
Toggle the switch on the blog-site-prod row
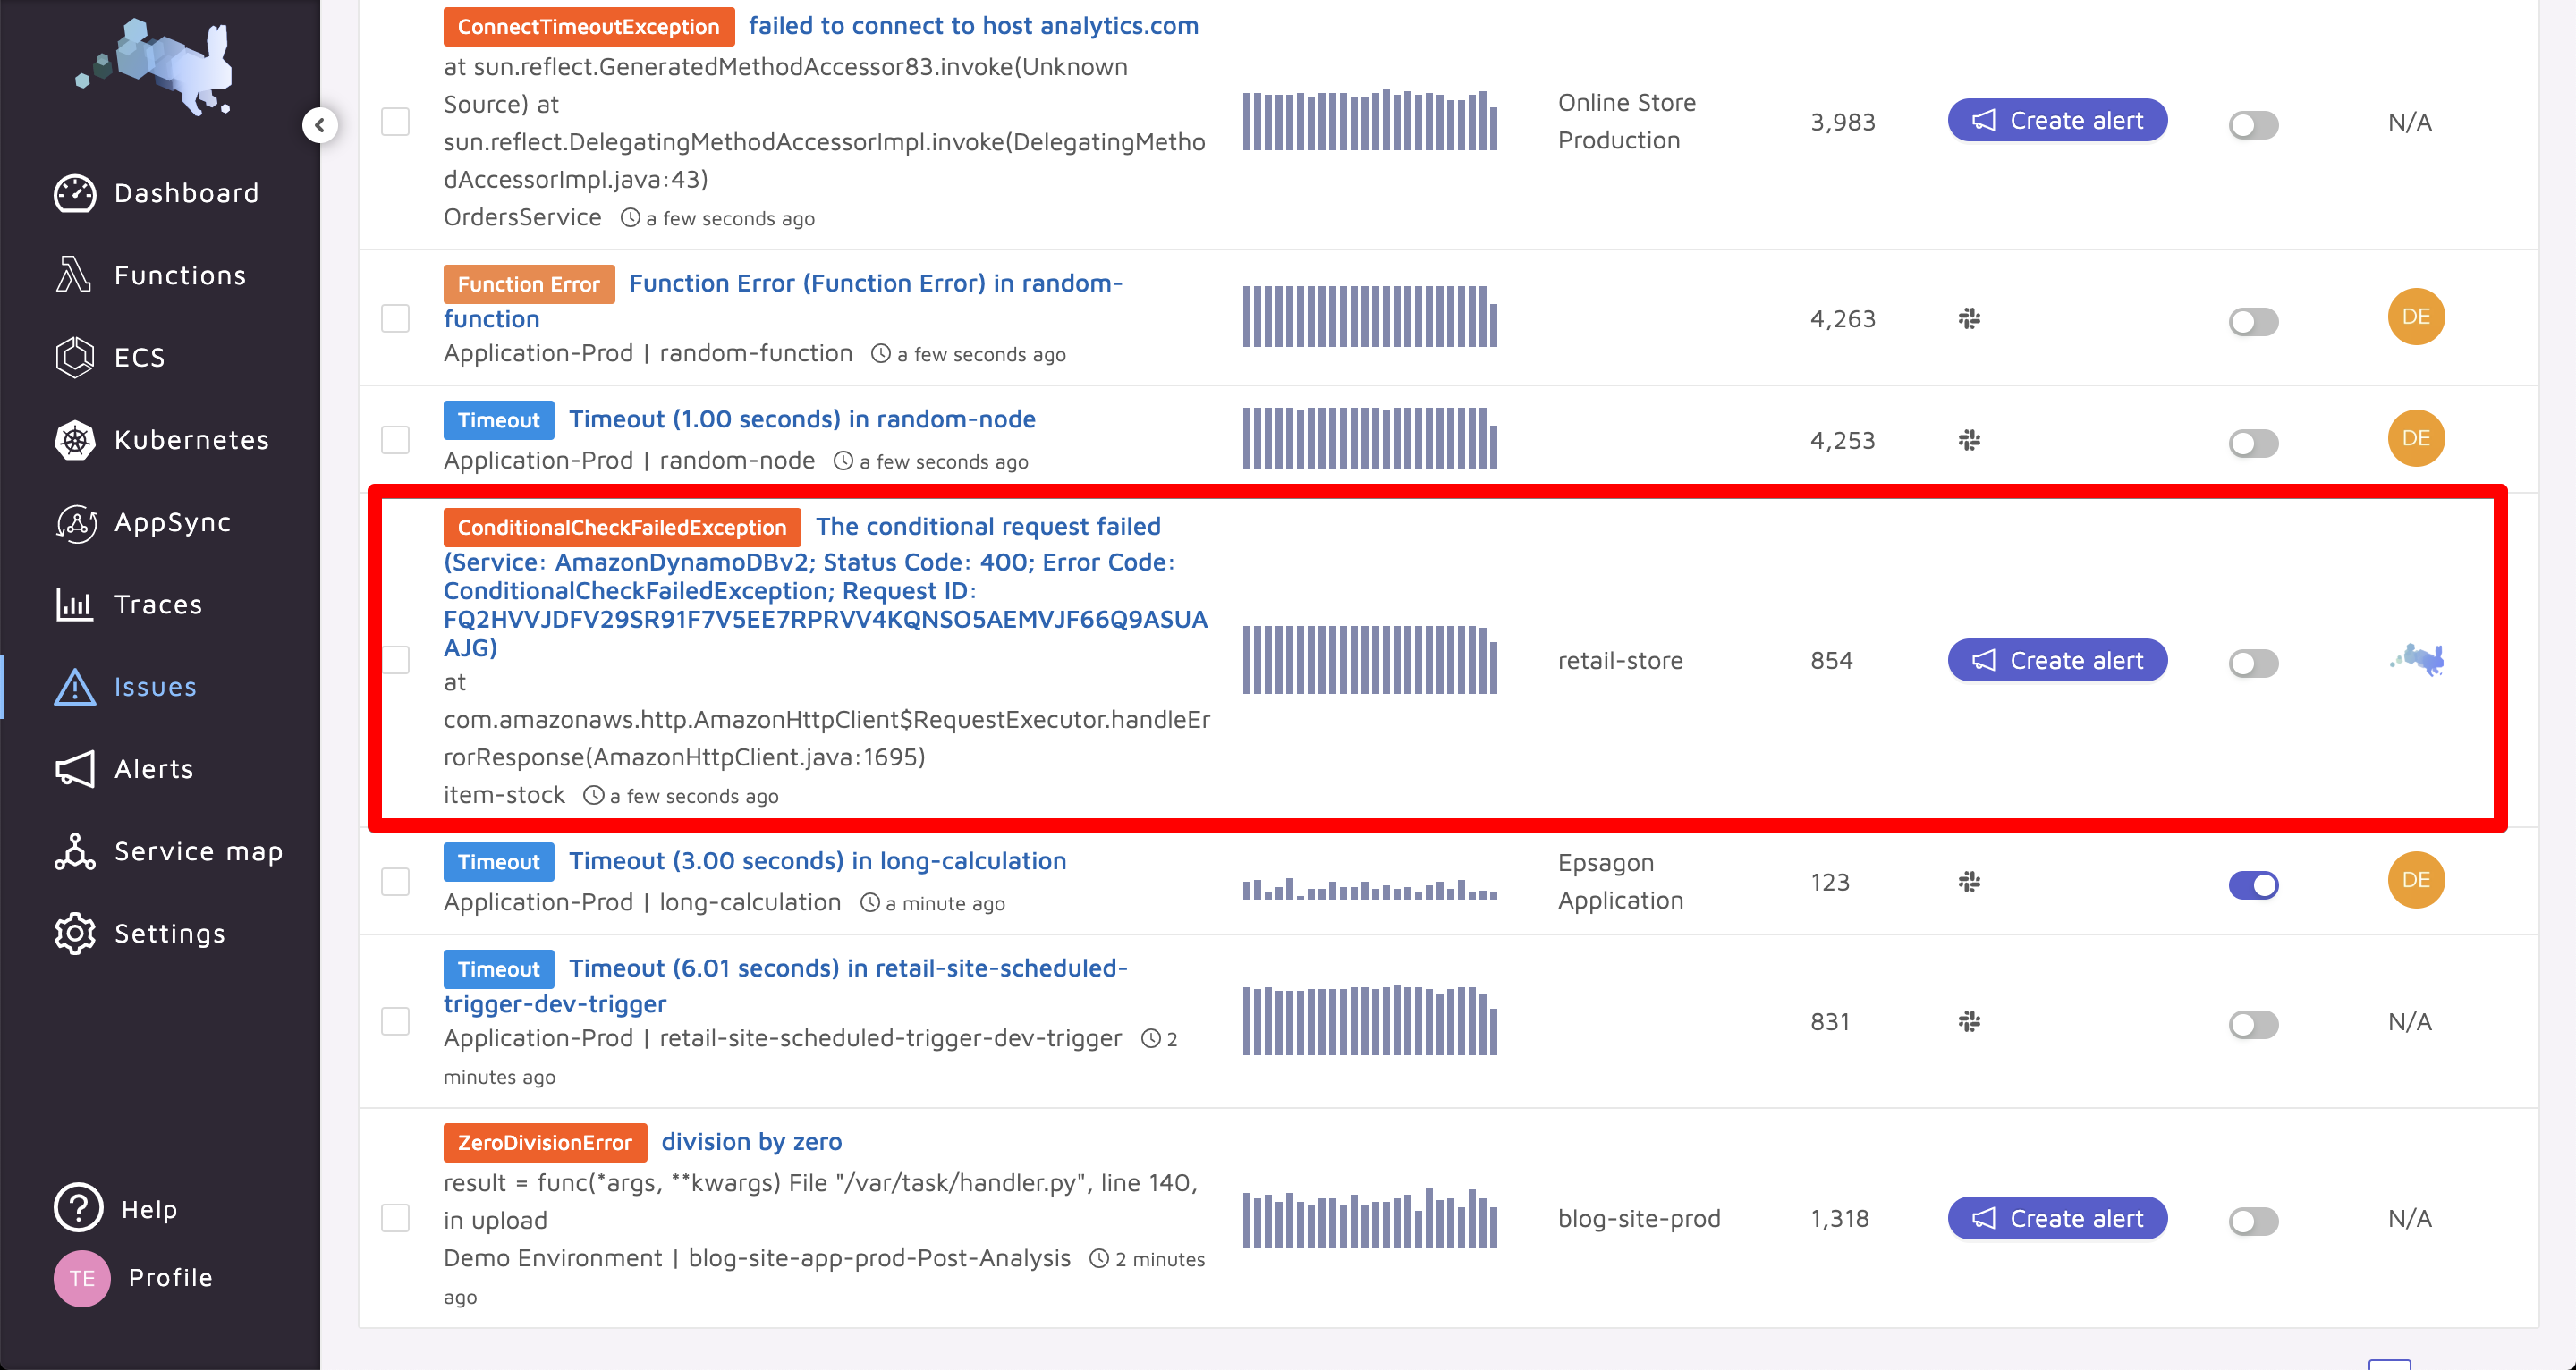[2254, 1221]
